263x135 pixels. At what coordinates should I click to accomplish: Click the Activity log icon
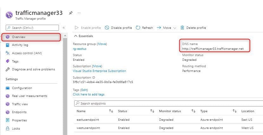pyautogui.click(x=8, y=45)
